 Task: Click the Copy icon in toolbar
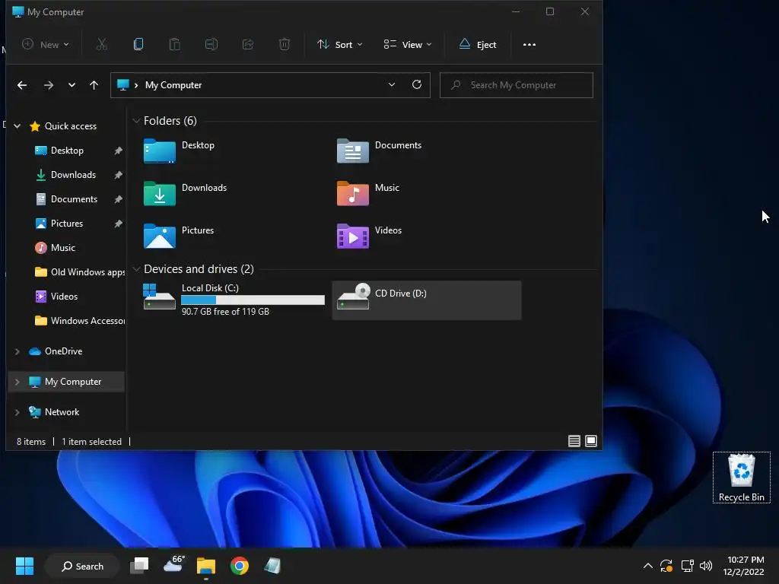click(x=138, y=44)
